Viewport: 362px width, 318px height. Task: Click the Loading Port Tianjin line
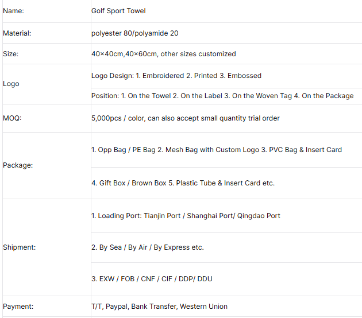coord(186,216)
